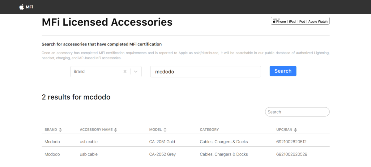This screenshot has width=371, height=167.
Task: Sort by Model column arrows
Action: click(x=165, y=130)
